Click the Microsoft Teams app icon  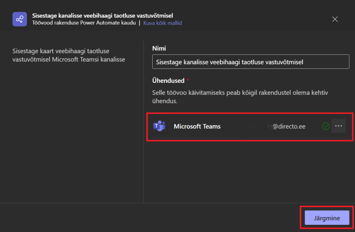click(159, 126)
